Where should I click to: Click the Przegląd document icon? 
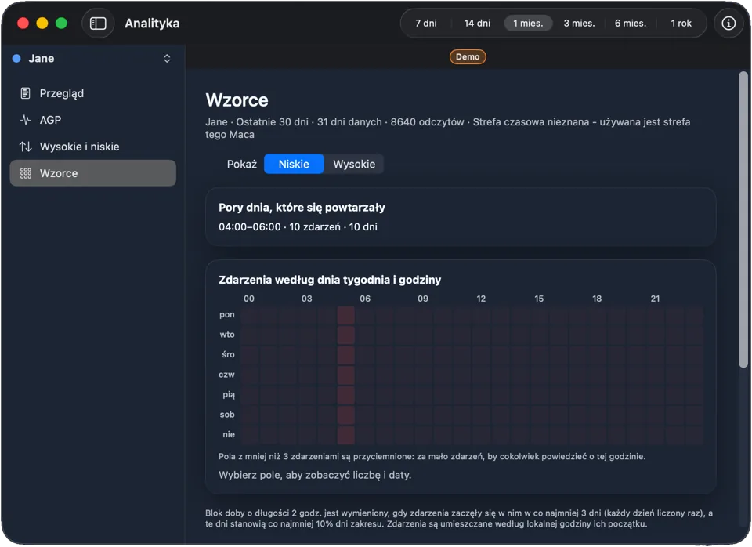25,93
